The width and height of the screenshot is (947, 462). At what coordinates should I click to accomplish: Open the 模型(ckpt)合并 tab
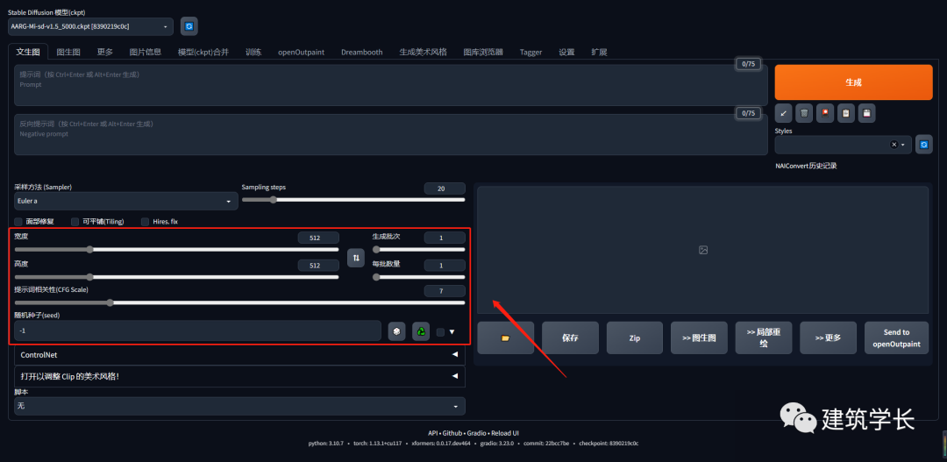(x=203, y=52)
